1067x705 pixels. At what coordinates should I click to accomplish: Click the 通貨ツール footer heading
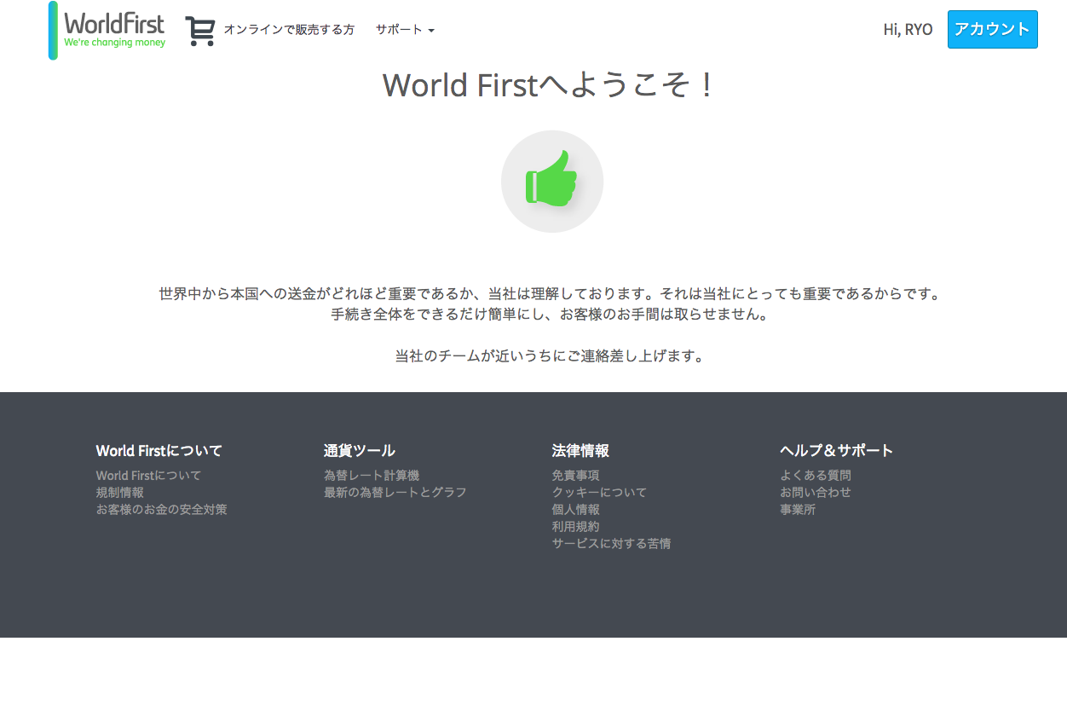(359, 451)
